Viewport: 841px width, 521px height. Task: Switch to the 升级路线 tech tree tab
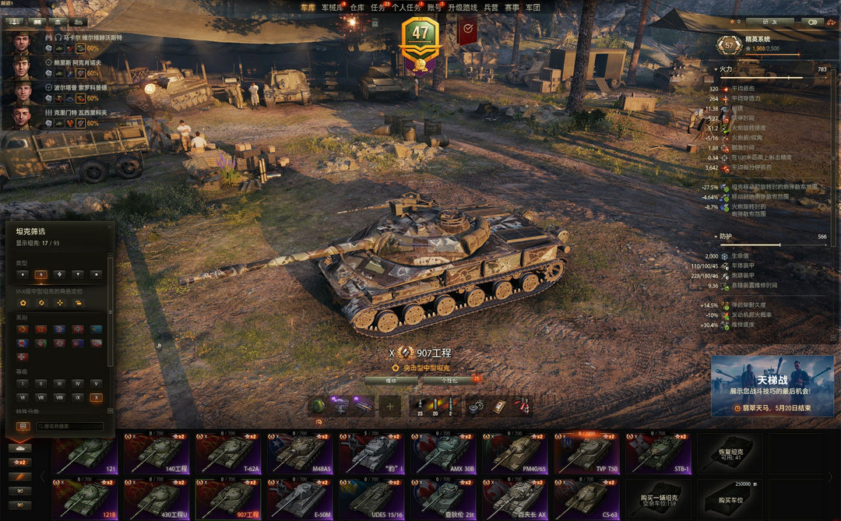[463, 8]
